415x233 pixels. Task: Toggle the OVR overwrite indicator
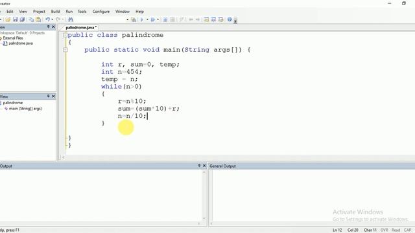(x=384, y=230)
